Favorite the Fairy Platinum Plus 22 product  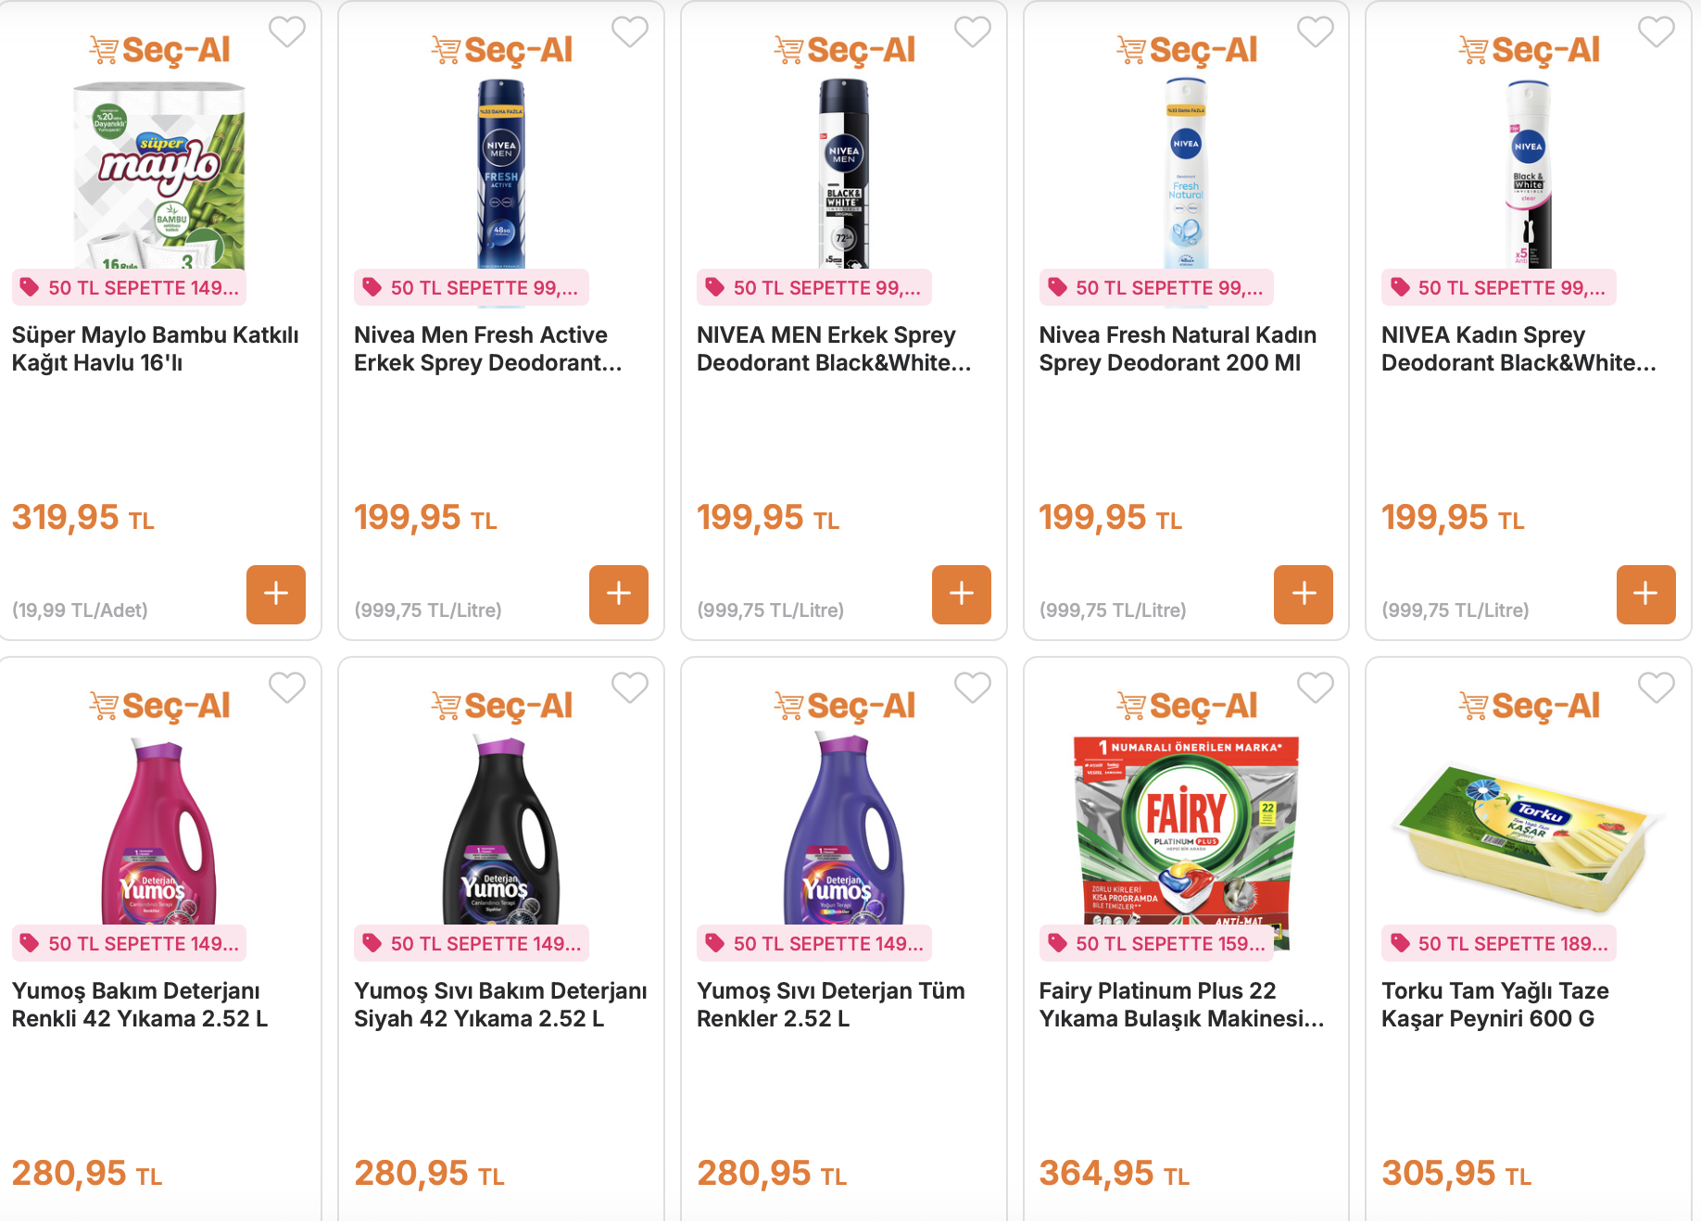pos(1315,688)
